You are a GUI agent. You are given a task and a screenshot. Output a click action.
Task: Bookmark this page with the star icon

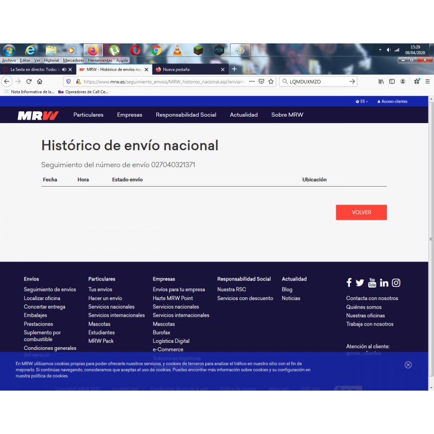pyautogui.click(x=271, y=81)
